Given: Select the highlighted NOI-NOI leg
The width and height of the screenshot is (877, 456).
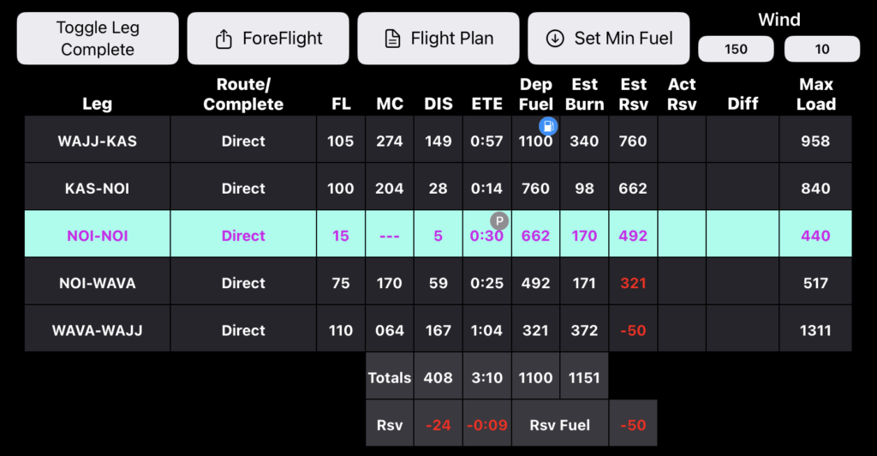Looking at the screenshot, I should (98, 236).
